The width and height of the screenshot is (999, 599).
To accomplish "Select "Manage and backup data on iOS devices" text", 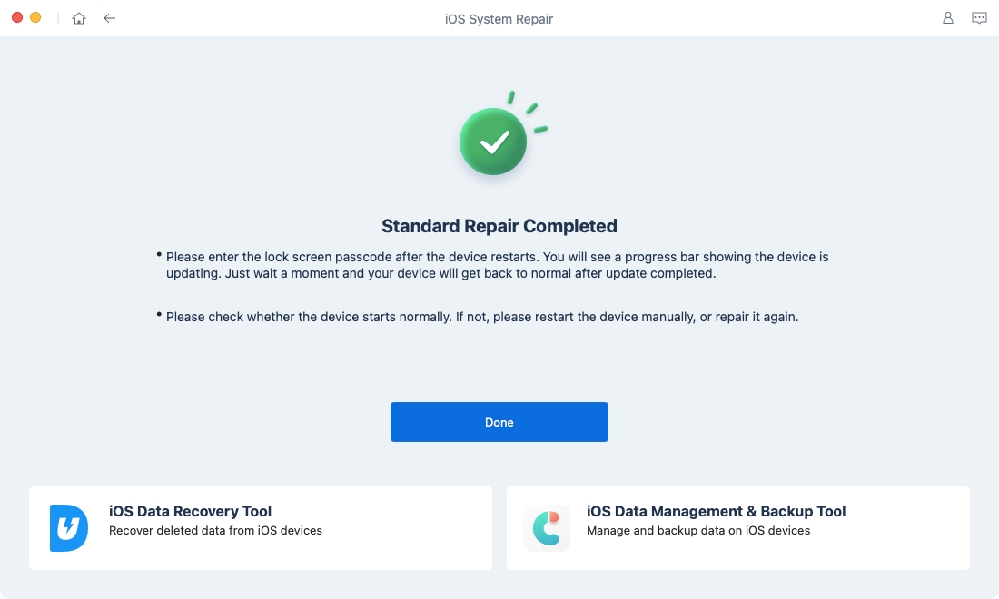I will tap(697, 531).
